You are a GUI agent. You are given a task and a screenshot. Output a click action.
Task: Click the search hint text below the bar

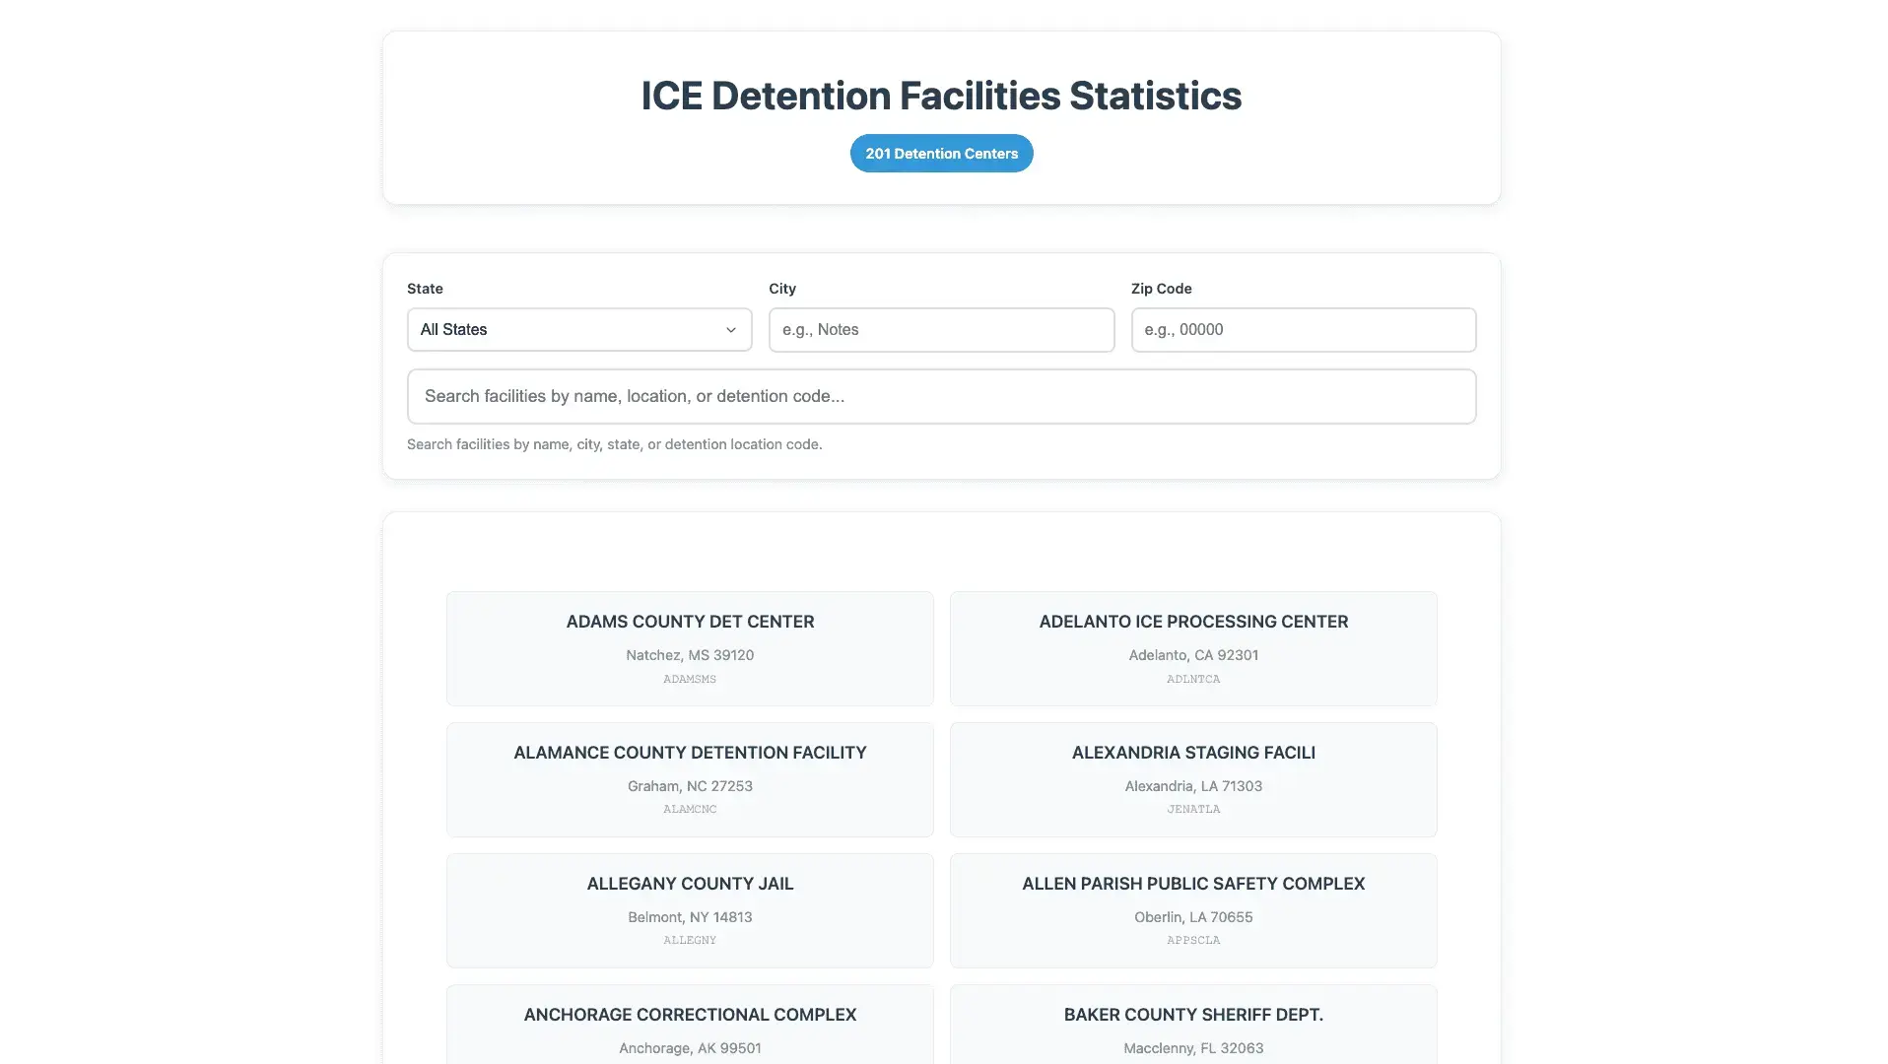pos(614,443)
